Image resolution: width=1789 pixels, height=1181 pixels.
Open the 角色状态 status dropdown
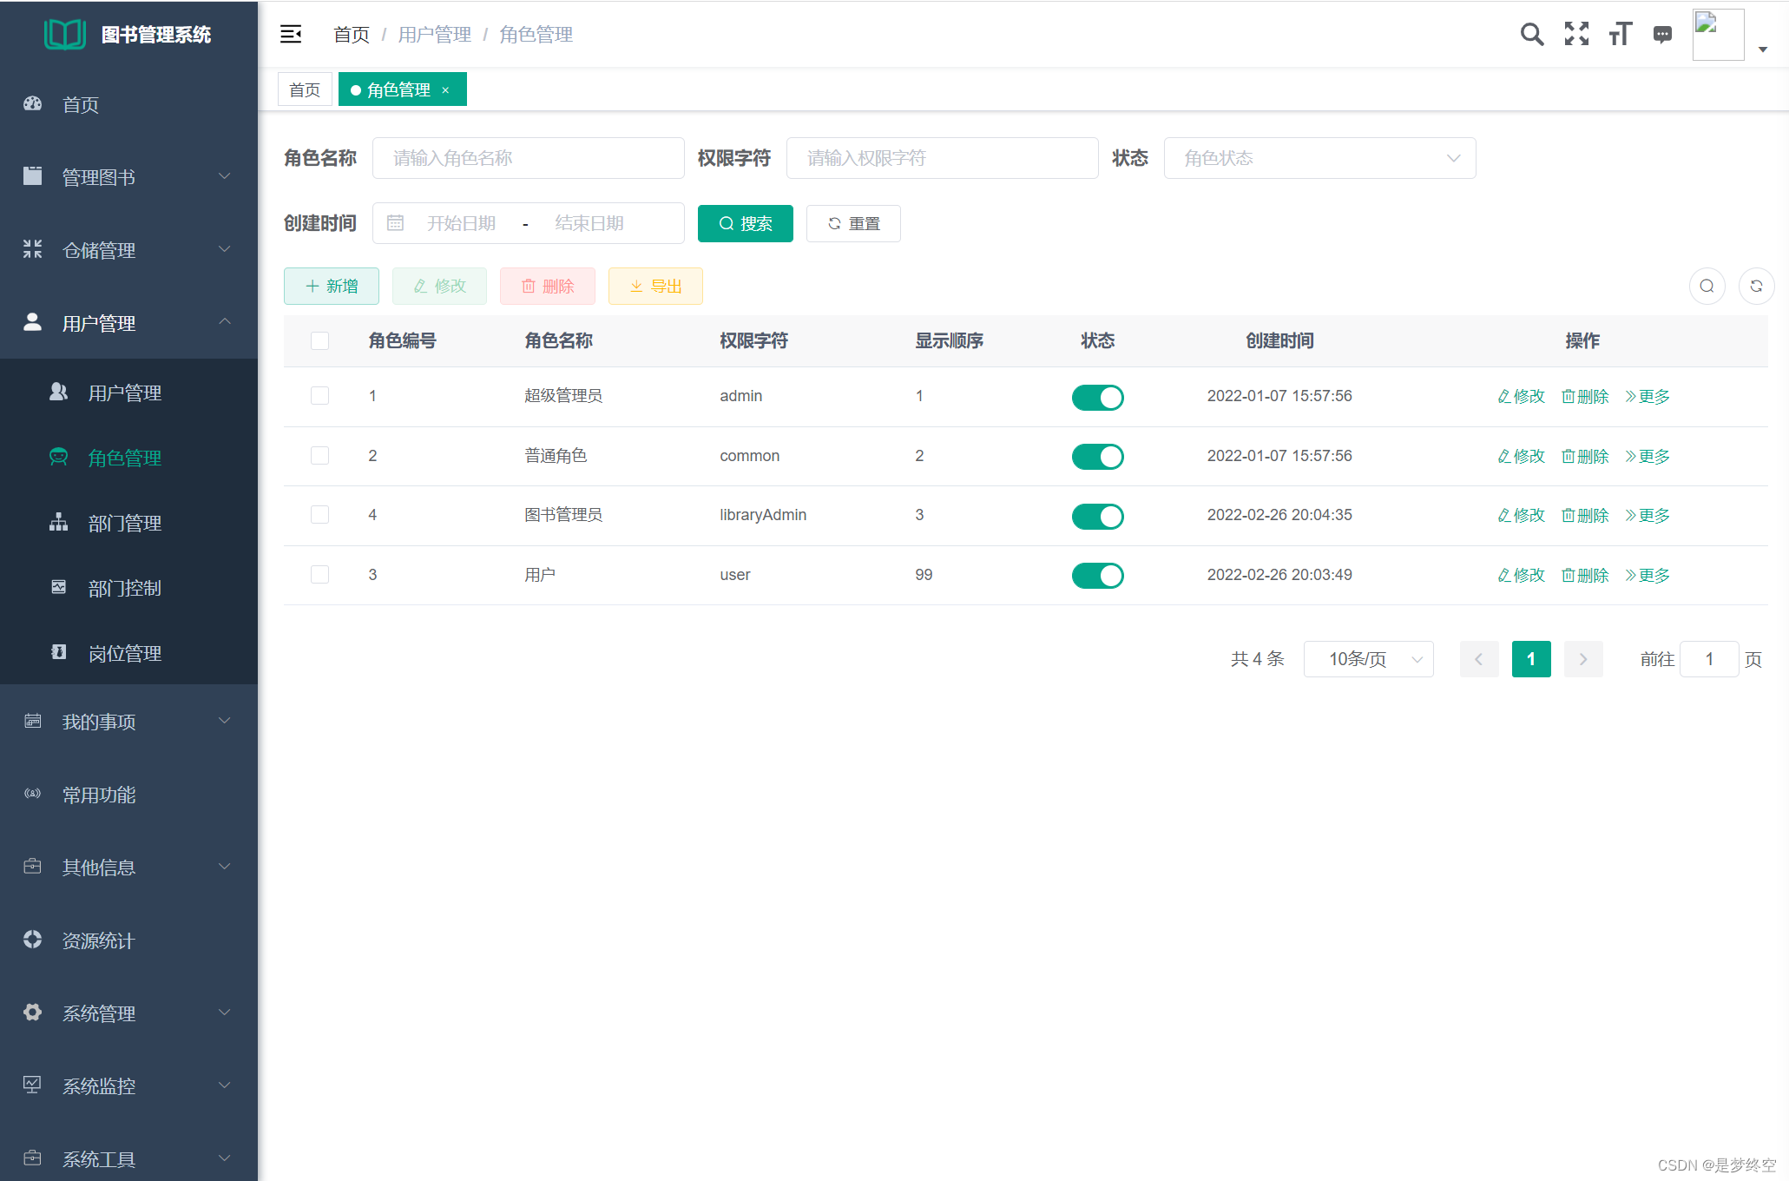pyautogui.click(x=1319, y=158)
